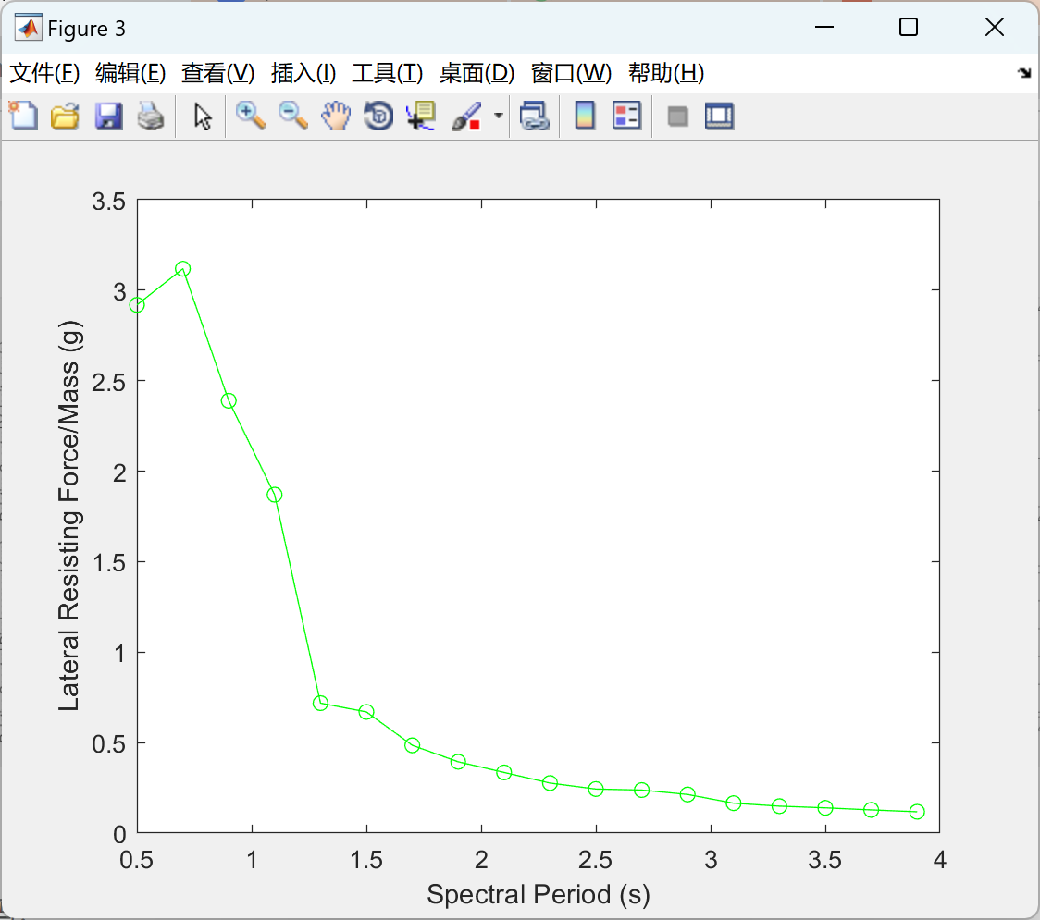Maximize the Figure 3 window

pyautogui.click(x=909, y=27)
